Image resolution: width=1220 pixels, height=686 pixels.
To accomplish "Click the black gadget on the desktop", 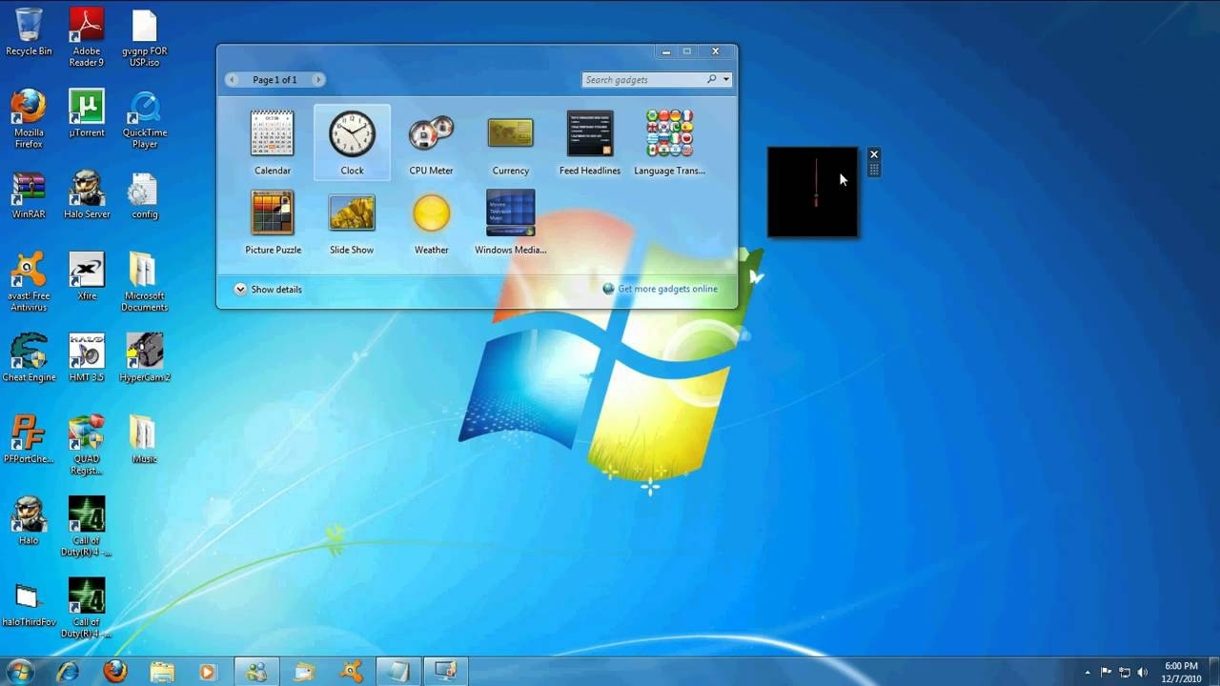I will [813, 192].
